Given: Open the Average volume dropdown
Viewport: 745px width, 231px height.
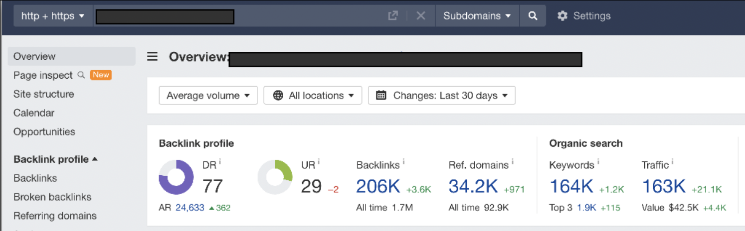Looking at the screenshot, I should pos(208,96).
